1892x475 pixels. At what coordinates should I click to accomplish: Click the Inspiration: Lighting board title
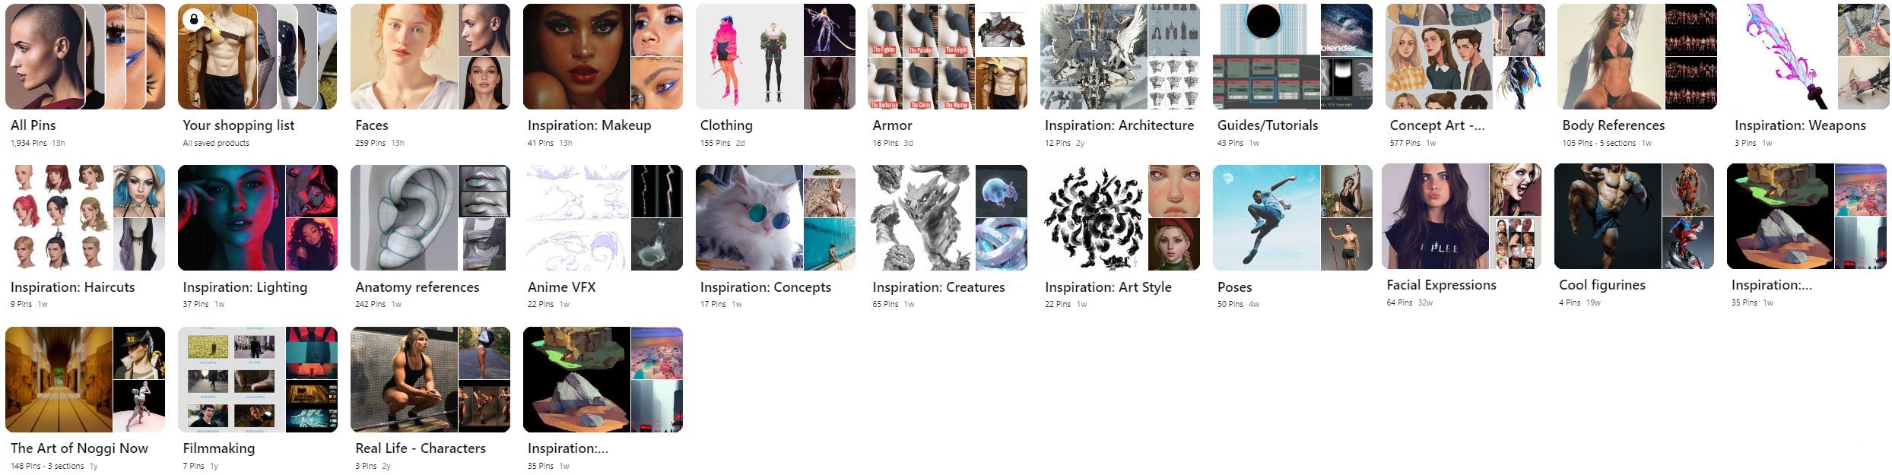[245, 287]
